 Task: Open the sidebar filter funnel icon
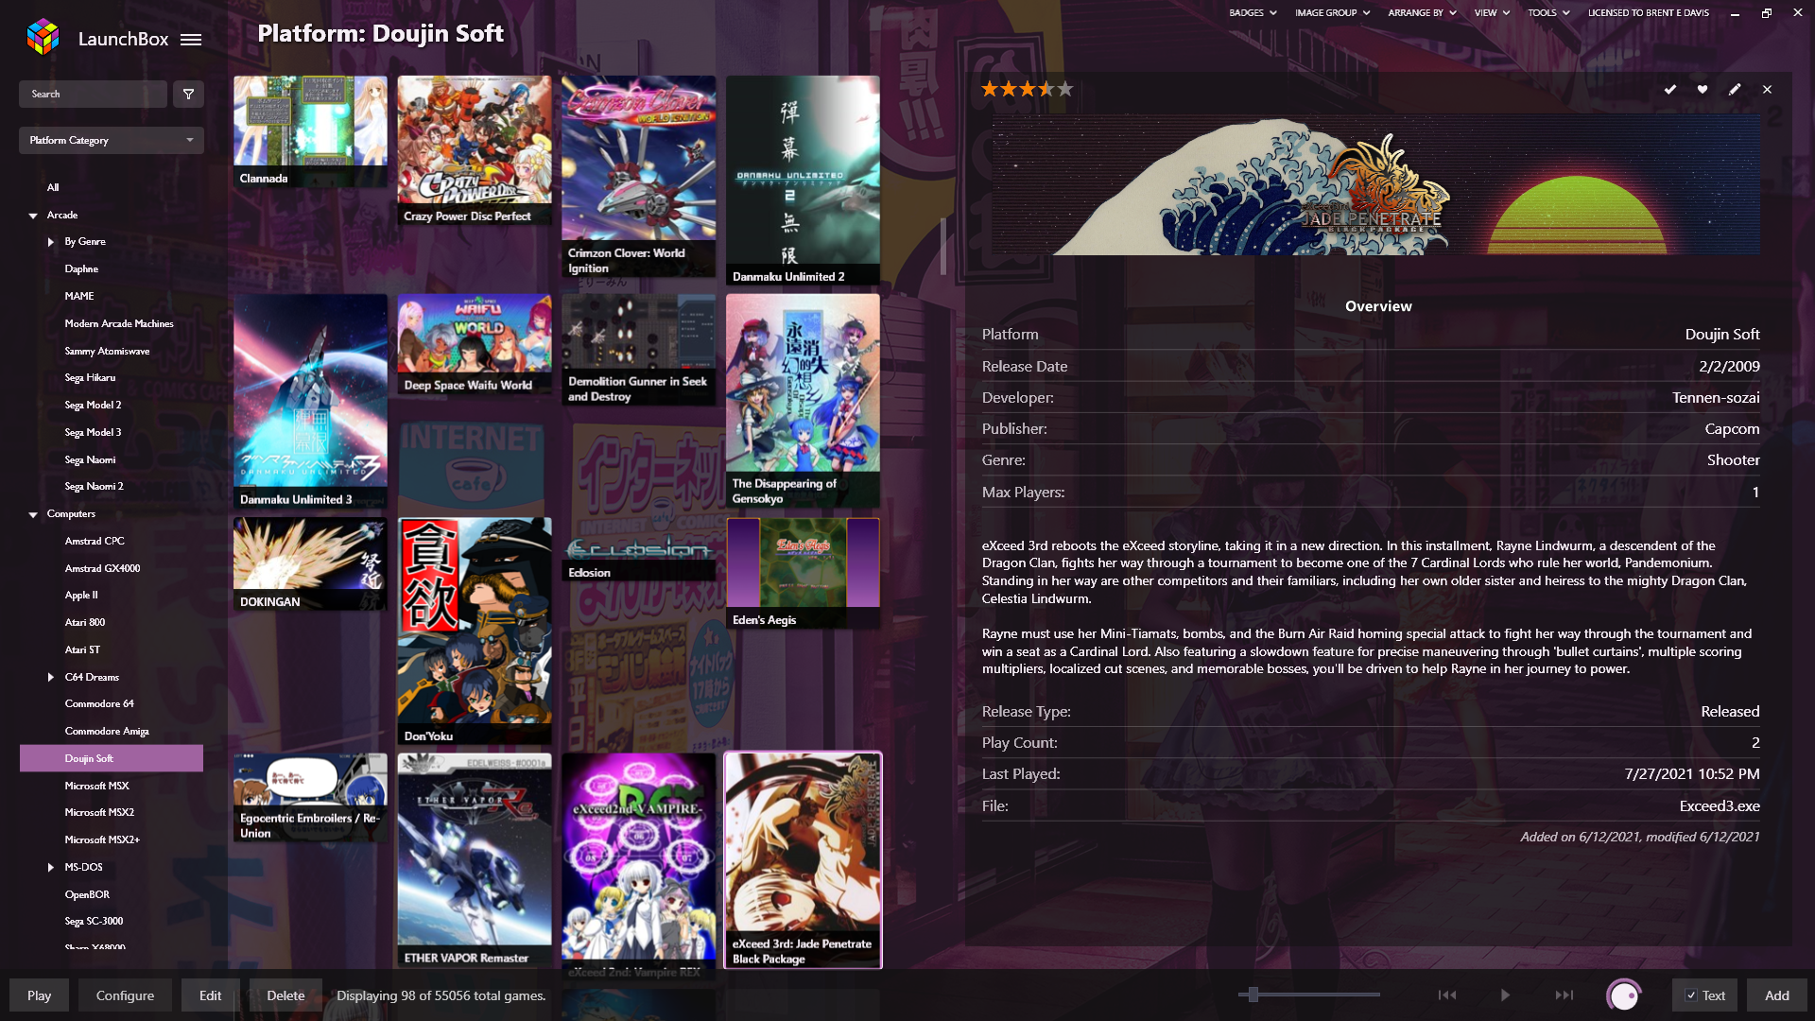coord(188,94)
